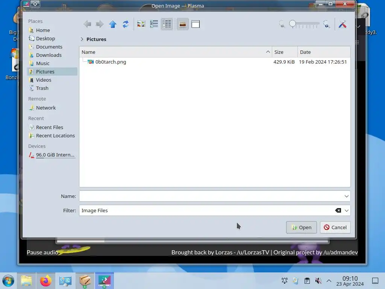Screen dimensions: 385x289
Task: Click the zoom out magnifier icon
Action: [282, 24]
